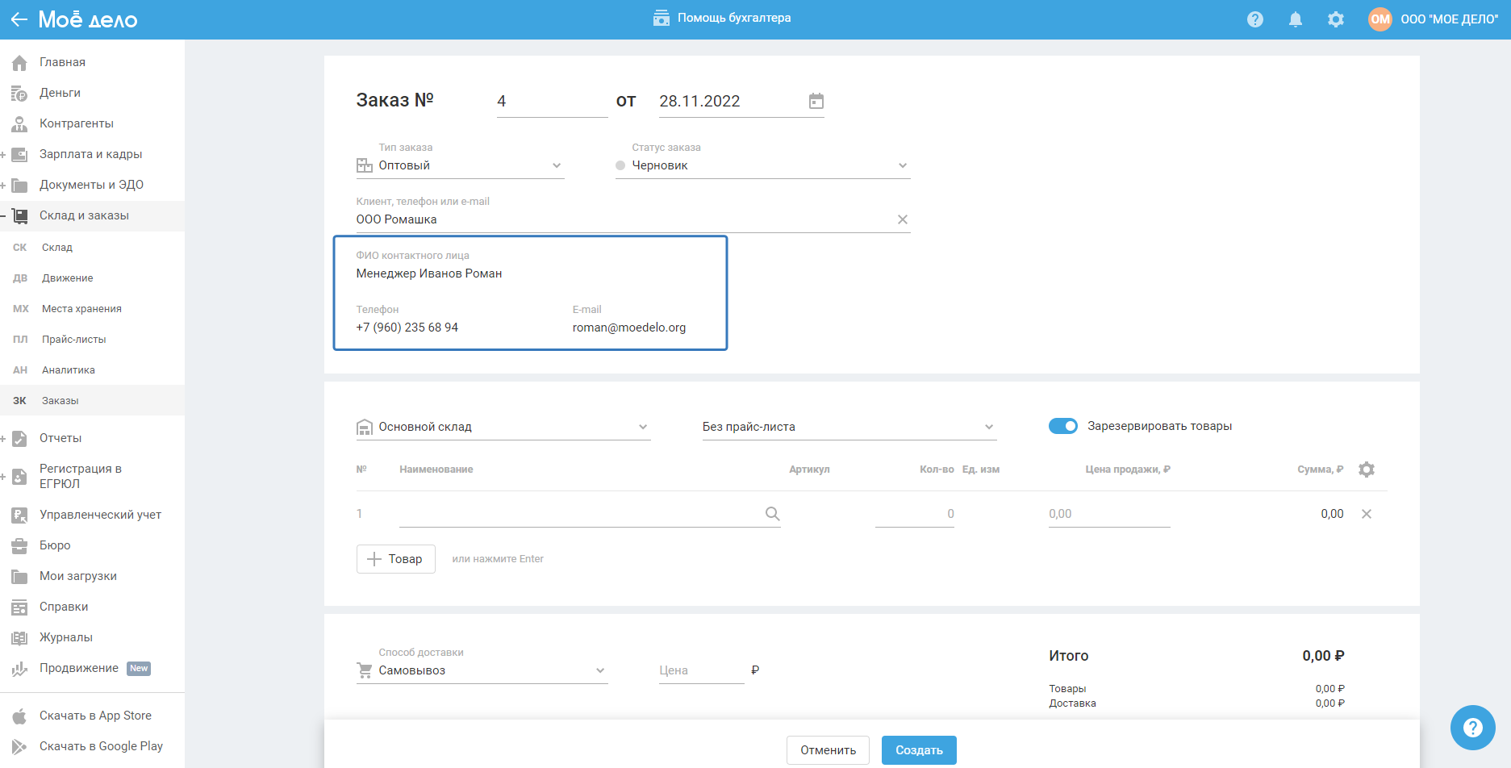Screen dimensions: 1511x768
Task: Click the order number input field
Action: tap(552, 102)
